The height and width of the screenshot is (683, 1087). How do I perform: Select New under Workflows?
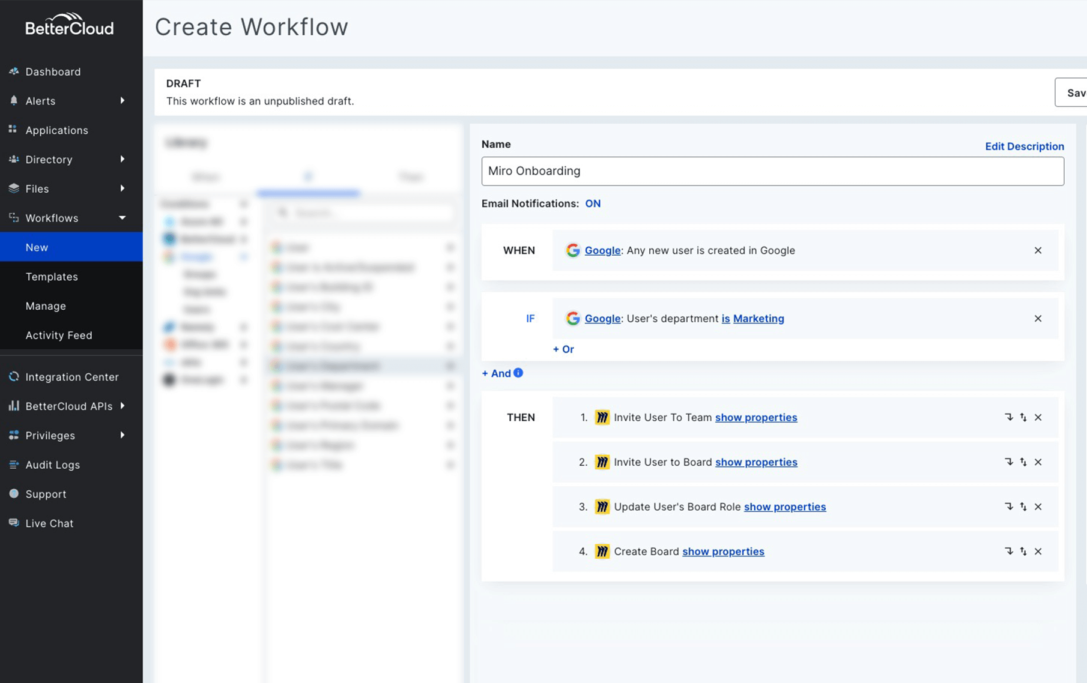pos(71,247)
